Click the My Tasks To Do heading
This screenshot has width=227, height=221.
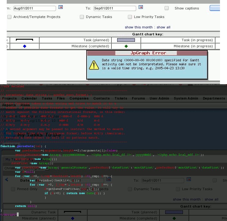39,135
